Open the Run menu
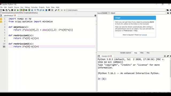Viewport: 171px width, 96px height. pyautogui.click(x=22, y=7)
